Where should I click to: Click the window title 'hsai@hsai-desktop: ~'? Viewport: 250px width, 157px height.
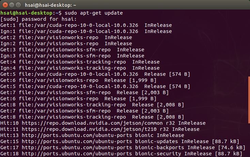click(x=50, y=5)
